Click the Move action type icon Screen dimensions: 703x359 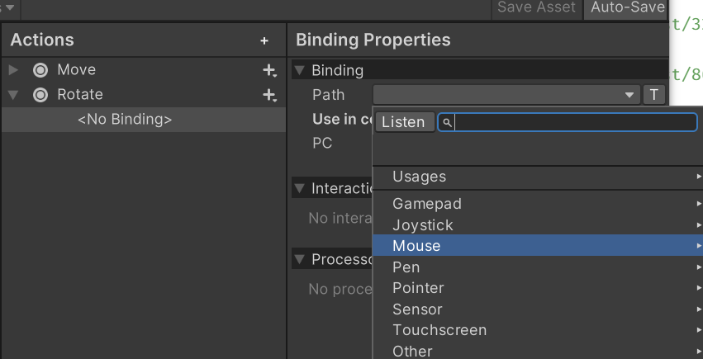pos(40,71)
